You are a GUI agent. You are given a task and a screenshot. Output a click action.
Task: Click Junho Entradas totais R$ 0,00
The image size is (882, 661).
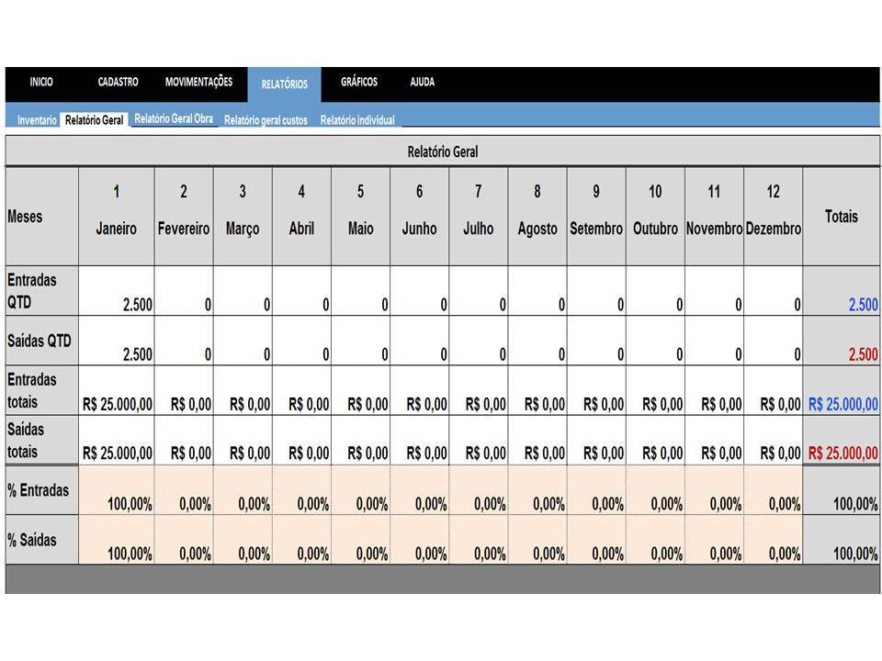click(420, 391)
